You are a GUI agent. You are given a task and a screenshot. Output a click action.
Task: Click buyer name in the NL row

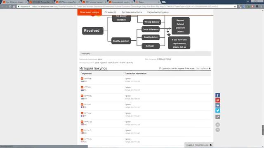tap(87, 87)
